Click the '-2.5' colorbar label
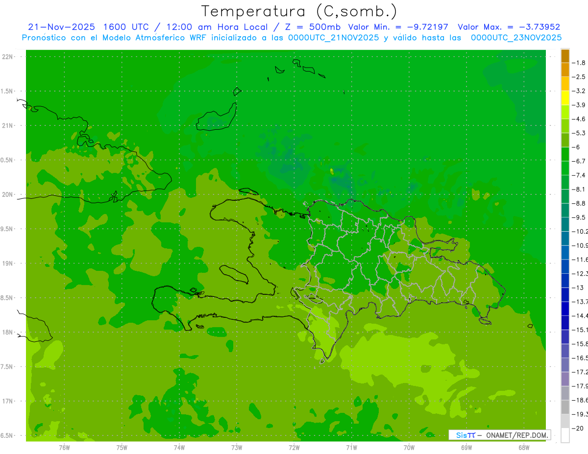The width and height of the screenshot is (588, 454). click(x=579, y=77)
